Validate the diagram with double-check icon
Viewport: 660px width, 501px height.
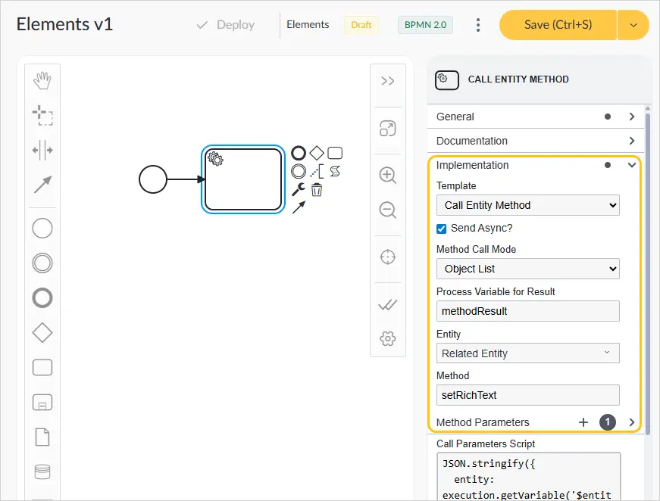click(388, 305)
